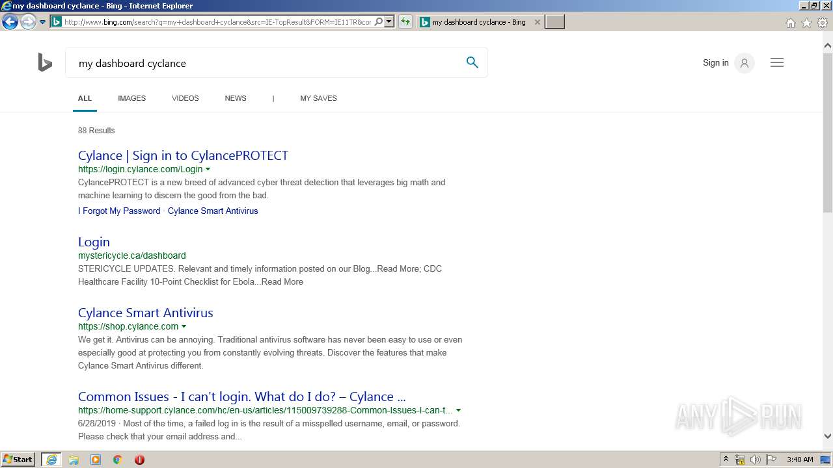Click the Sign in link
This screenshot has height=468, width=833.
tap(715, 63)
